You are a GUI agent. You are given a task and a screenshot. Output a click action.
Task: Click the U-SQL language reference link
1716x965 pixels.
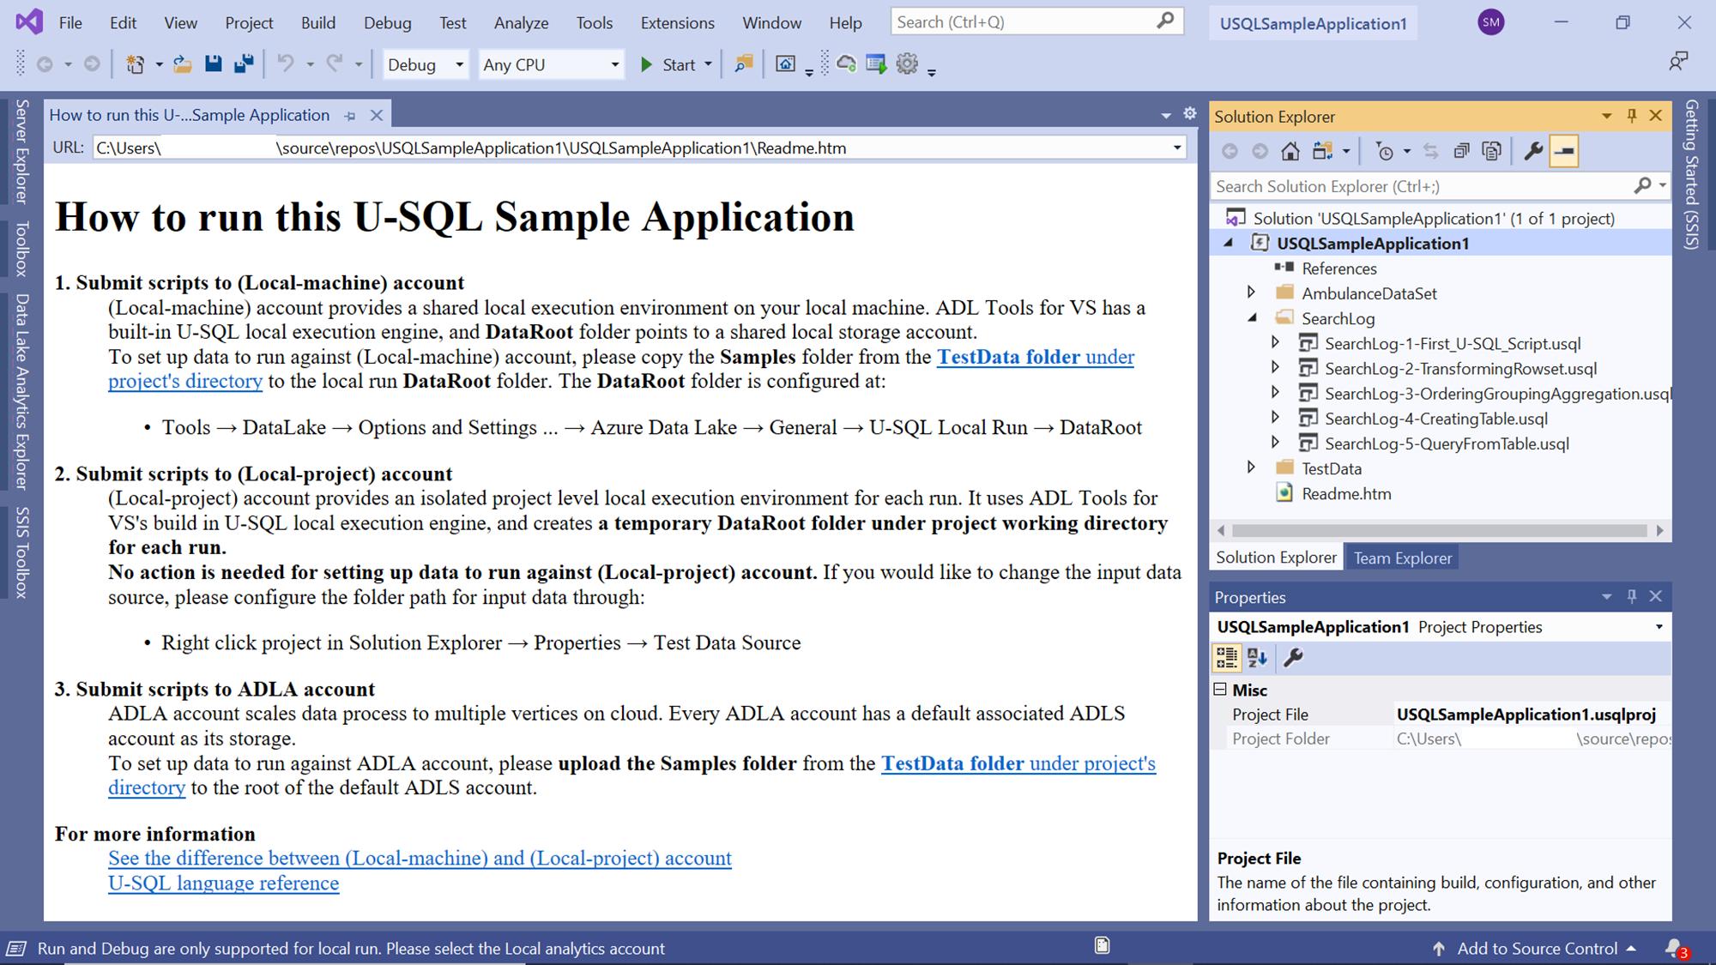[x=223, y=884]
